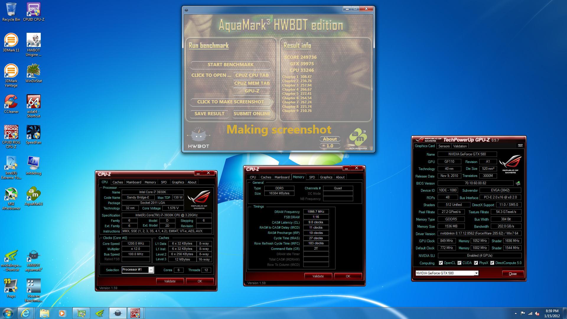Click SCORE 249736 result text
This screenshot has height=319, width=567.
coord(300,57)
